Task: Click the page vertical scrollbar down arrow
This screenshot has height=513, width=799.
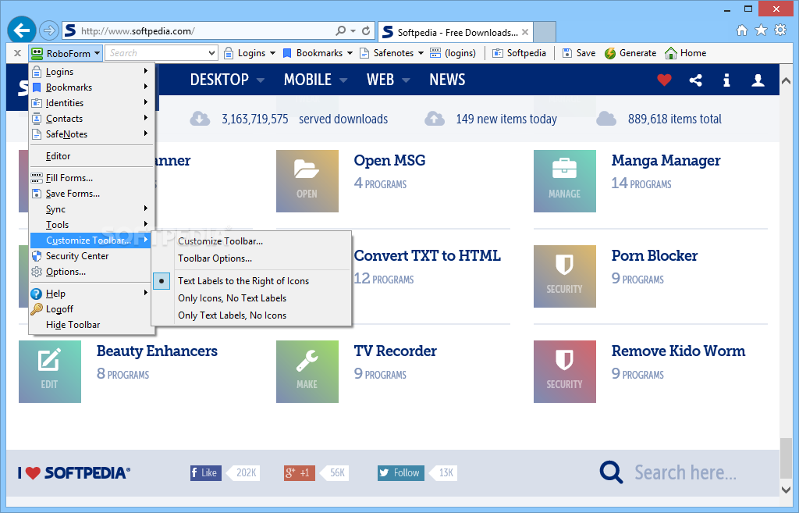Action: pos(786,490)
